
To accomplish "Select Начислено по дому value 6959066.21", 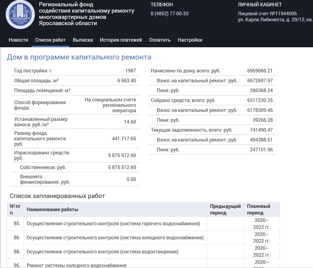I will [260, 71].
